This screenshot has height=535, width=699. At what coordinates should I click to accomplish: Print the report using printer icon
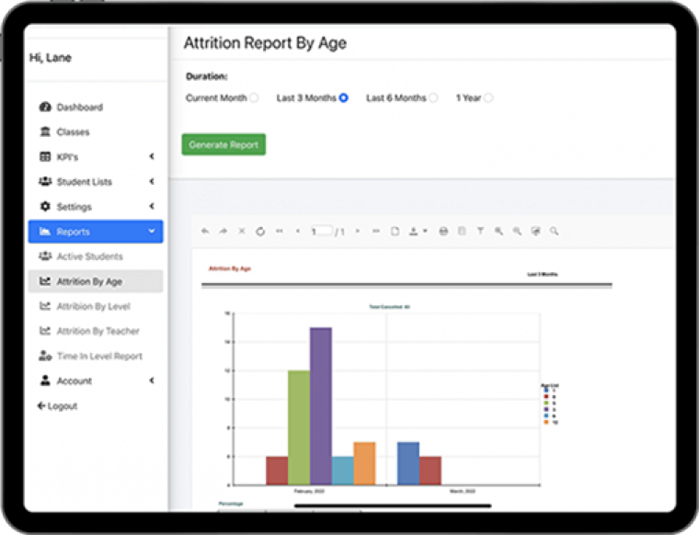point(443,231)
